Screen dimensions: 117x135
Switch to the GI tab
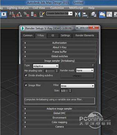pos(53,36)
